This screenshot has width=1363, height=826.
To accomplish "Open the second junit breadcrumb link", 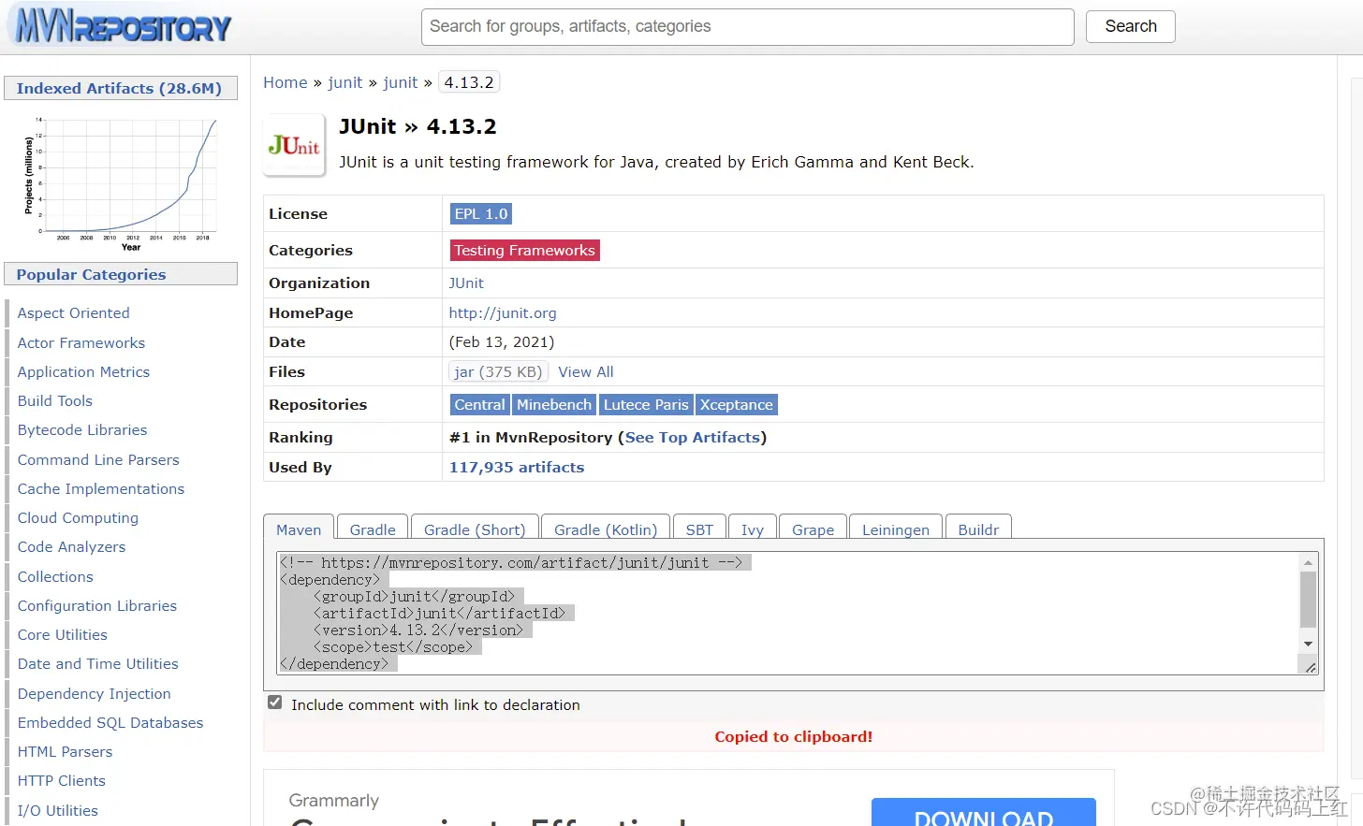I will tap(400, 82).
